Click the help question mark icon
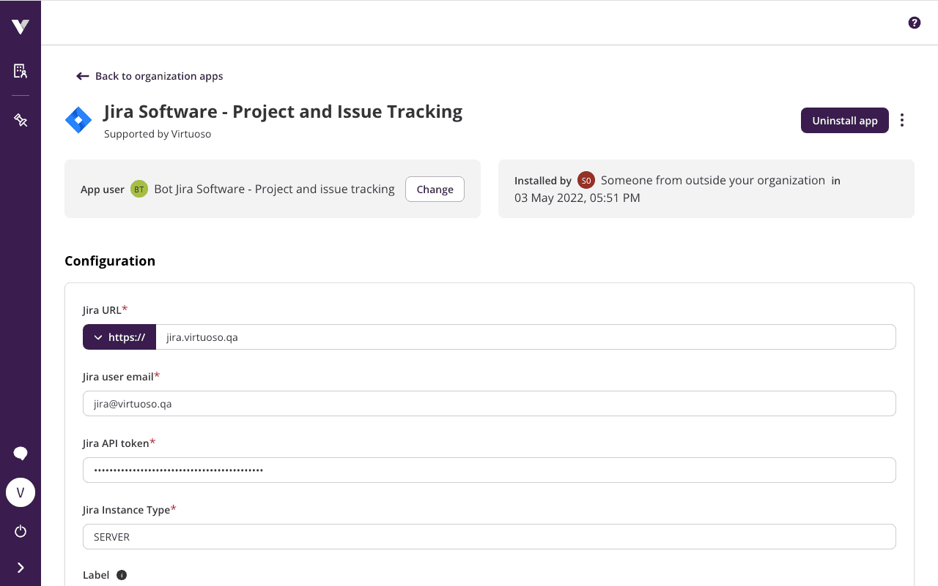Viewport: 938px width, 586px height. tap(914, 23)
